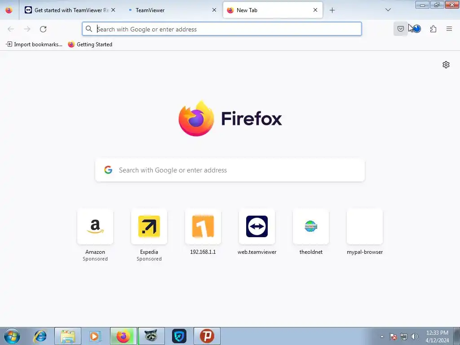Focus the address bar field
Viewport: 460px width, 345px height.
tap(222, 29)
